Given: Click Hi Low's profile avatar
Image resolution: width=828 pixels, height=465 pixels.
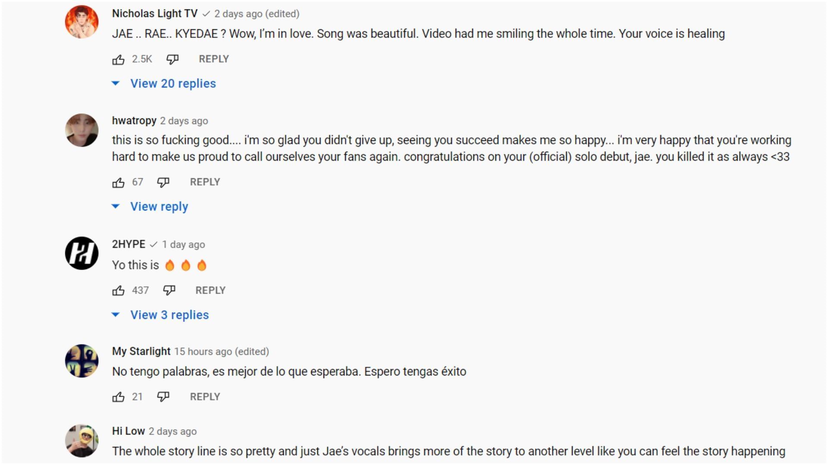Looking at the screenshot, I should click(82, 440).
